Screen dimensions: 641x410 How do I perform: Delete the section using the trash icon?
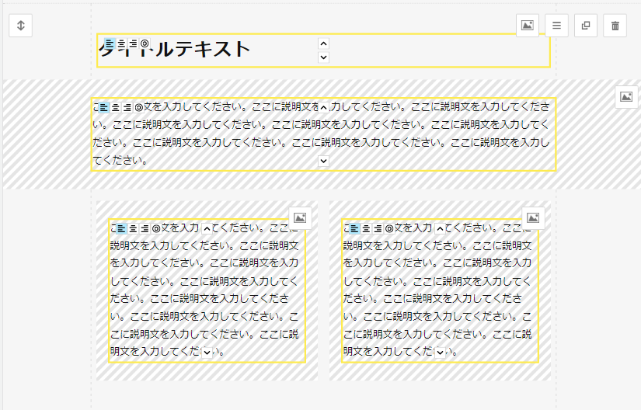point(615,26)
